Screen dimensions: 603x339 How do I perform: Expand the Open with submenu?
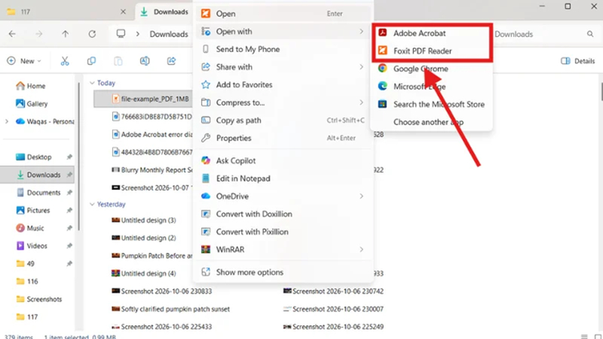click(283, 32)
